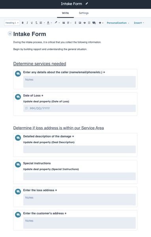Click the caller details Notes field

(79, 82)
